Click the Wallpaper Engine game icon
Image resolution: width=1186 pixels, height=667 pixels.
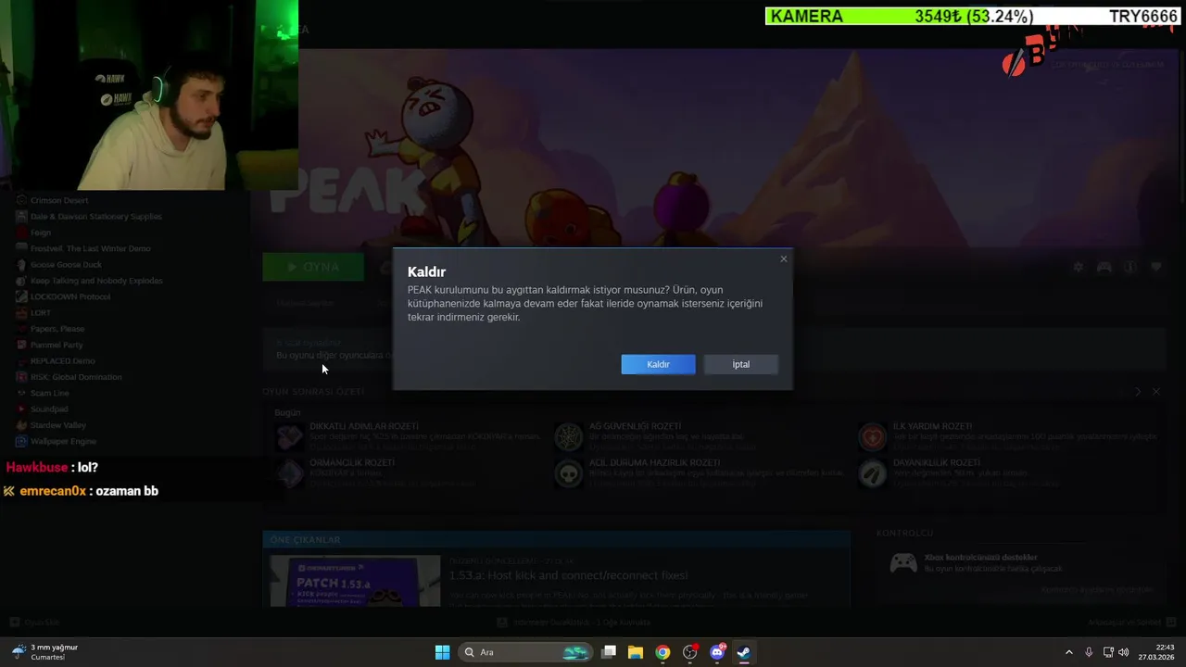point(21,441)
